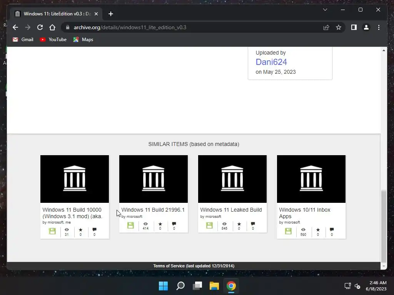Open Windows taskbar search
Viewport: 394px width, 295px height.
click(x=180, y=286)
